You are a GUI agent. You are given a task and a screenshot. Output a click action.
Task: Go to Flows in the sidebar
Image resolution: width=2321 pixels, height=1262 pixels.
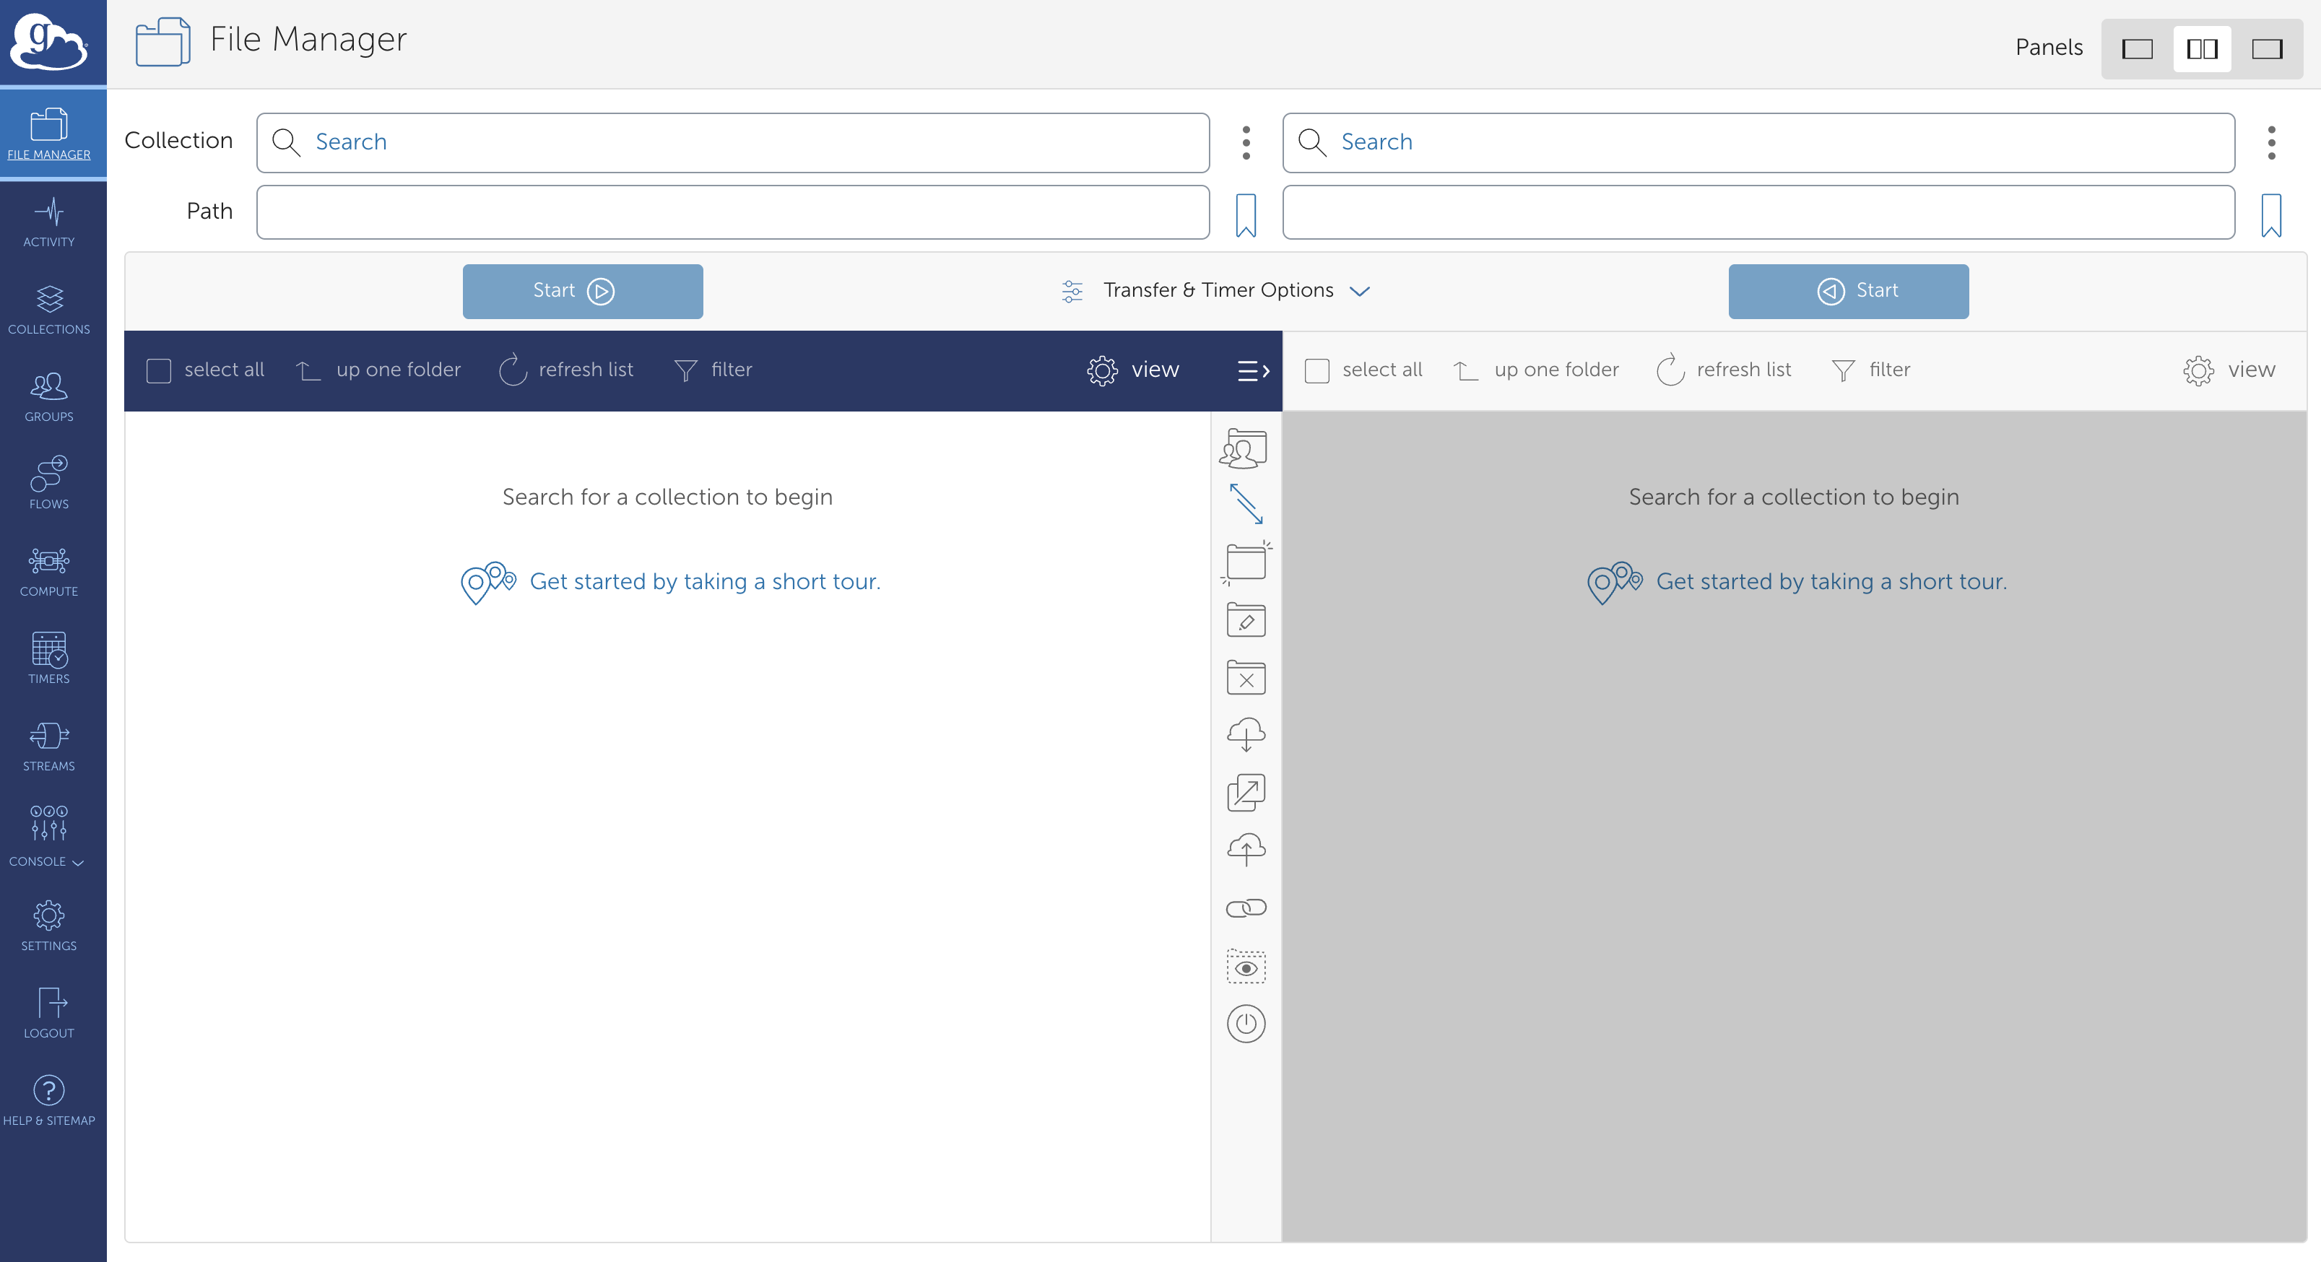48,484
